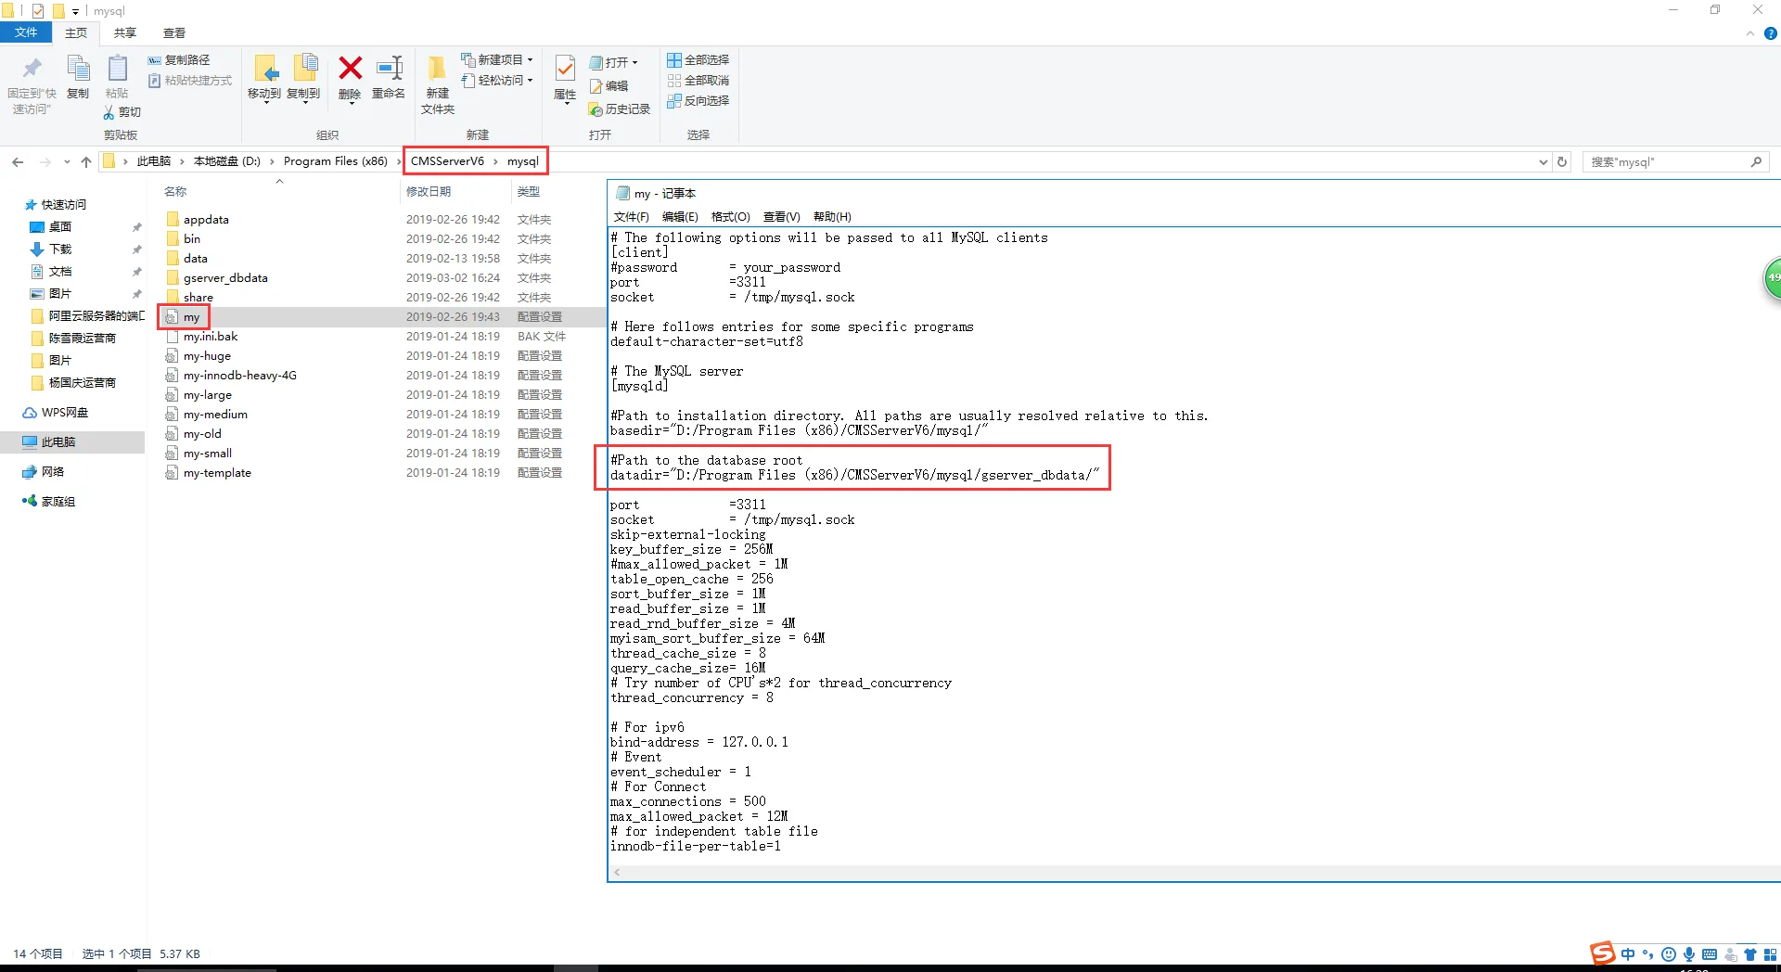The width and height of the screenshot is (1781, 972).
Task: Open Notepad View (查看) menu
Action: 782,217
